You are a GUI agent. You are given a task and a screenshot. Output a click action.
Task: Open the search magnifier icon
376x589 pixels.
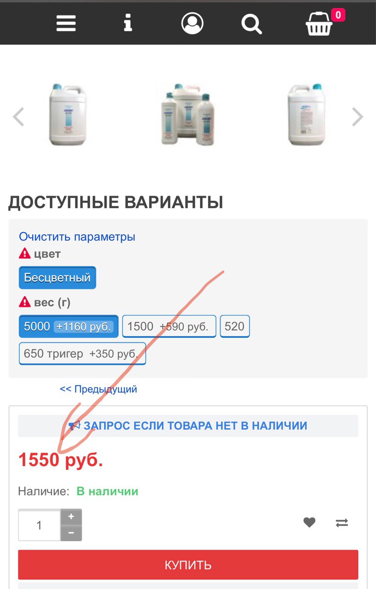pos(252,23)
